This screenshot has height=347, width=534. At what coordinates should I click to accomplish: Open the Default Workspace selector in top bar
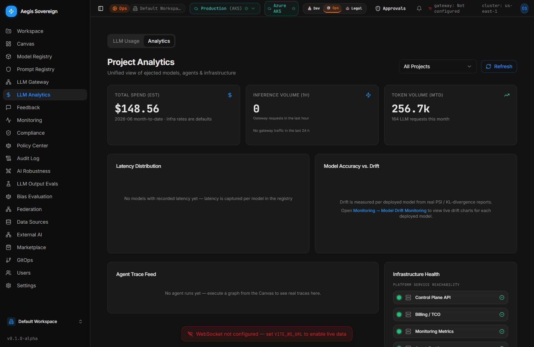[x=158, y=8]
